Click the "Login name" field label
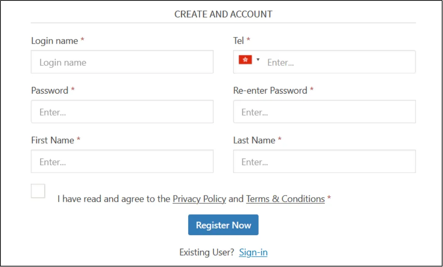This screenshot has height=267, width=443. (54, 41)
